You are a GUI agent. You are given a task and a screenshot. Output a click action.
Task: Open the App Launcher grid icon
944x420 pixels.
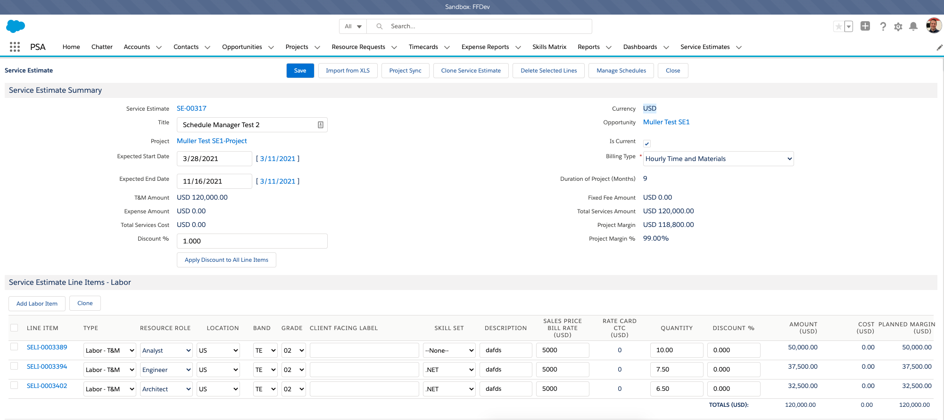tap(15, 47)
